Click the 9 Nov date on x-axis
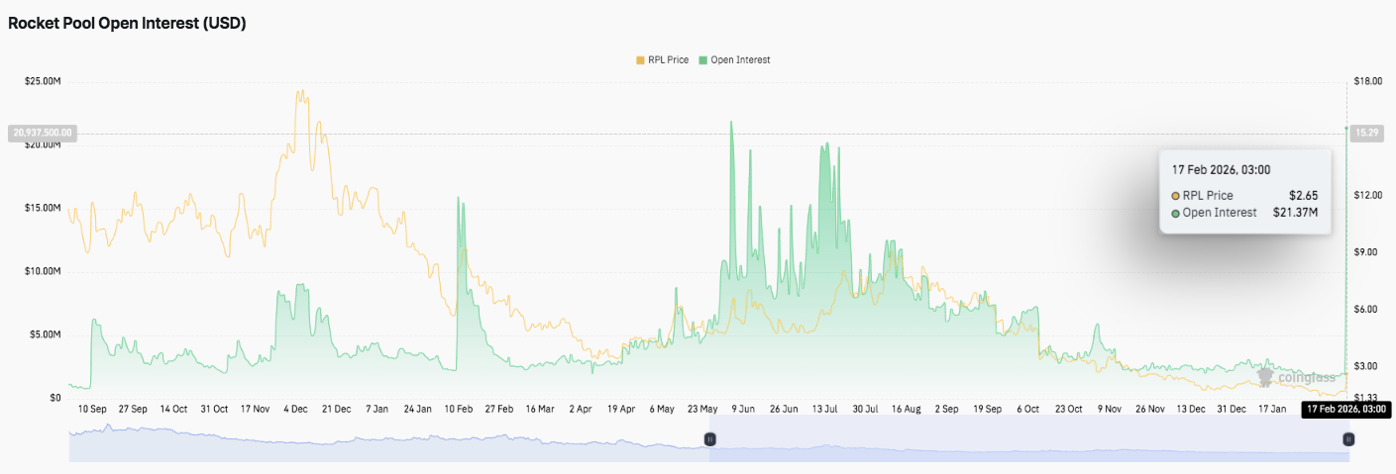1396x474 pixels. [1108, 409]
